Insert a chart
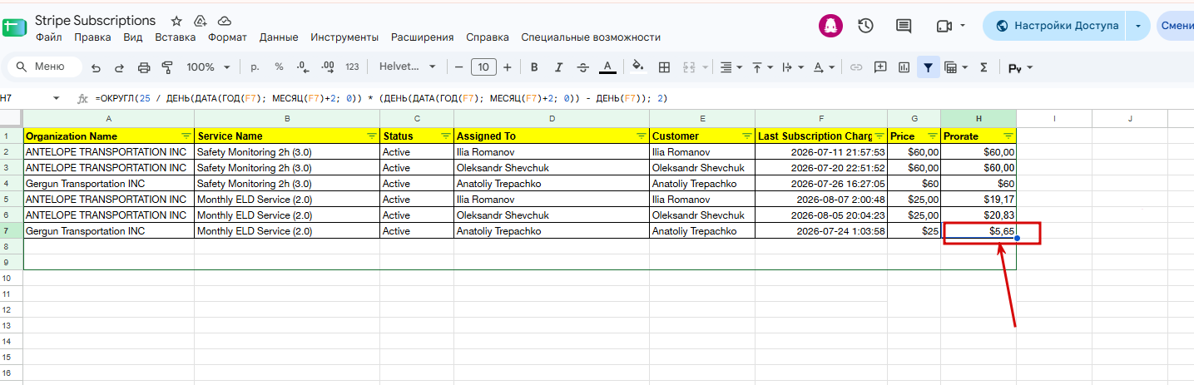 tap(904, 67)
